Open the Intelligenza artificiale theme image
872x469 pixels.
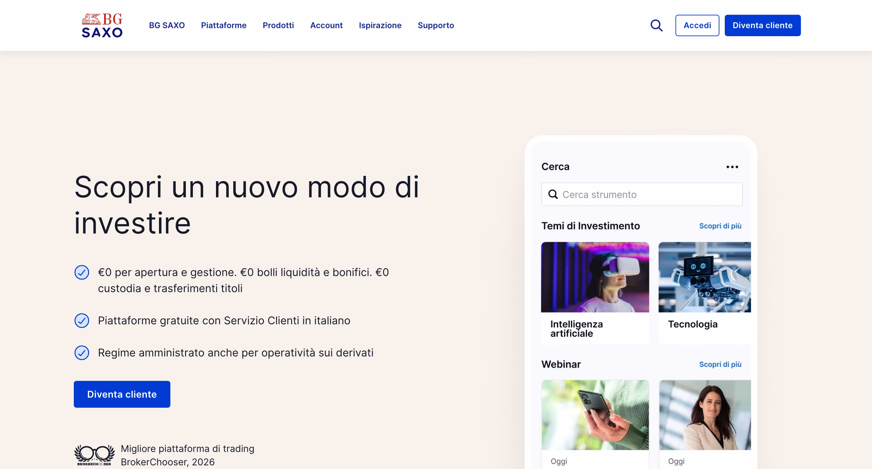595,277
